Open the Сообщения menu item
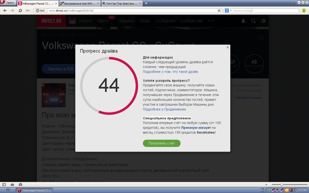This screenshot has width=309, height=193. [x=164, y=21]
